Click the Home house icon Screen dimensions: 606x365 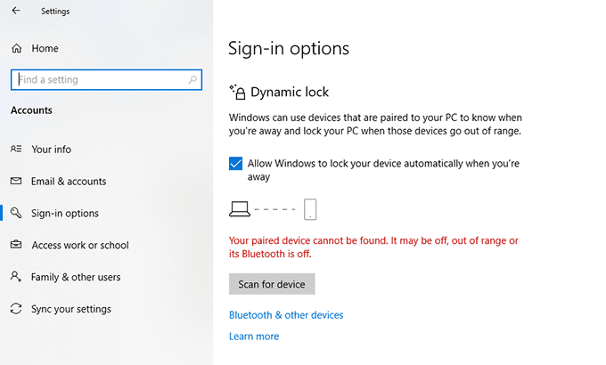16,49
